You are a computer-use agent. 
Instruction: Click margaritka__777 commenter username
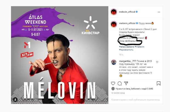tap(127, 61)
